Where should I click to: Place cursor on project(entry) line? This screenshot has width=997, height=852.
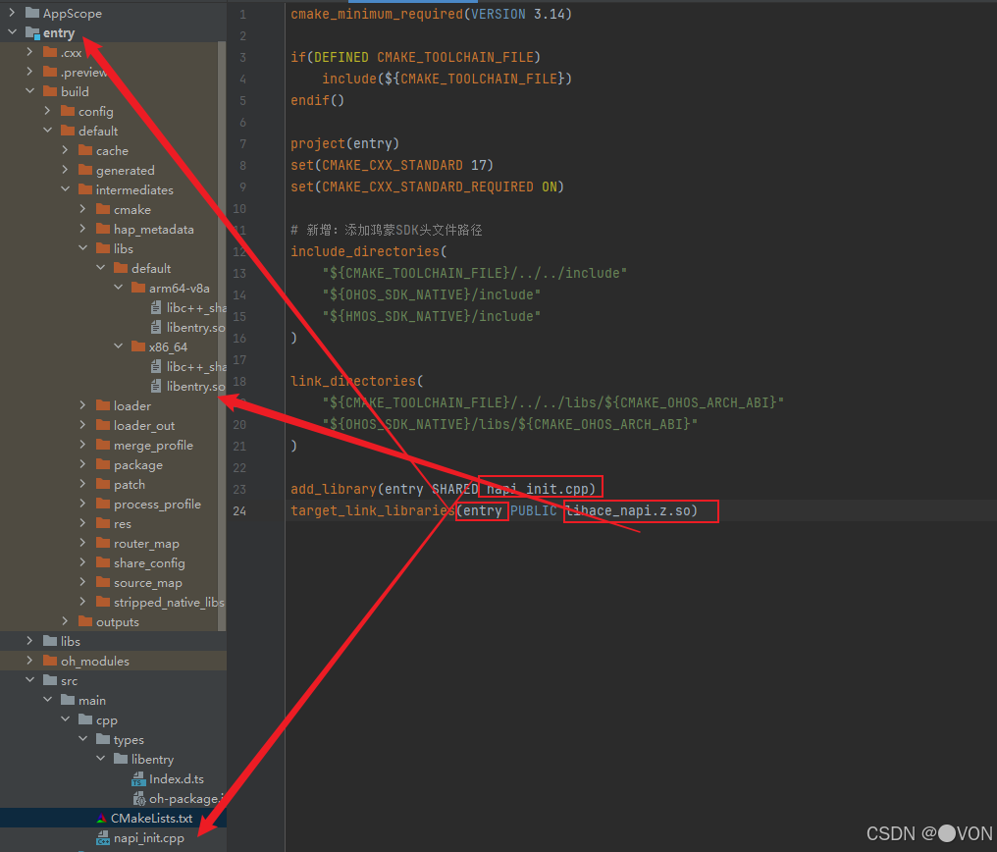click(x=344, y=143)
